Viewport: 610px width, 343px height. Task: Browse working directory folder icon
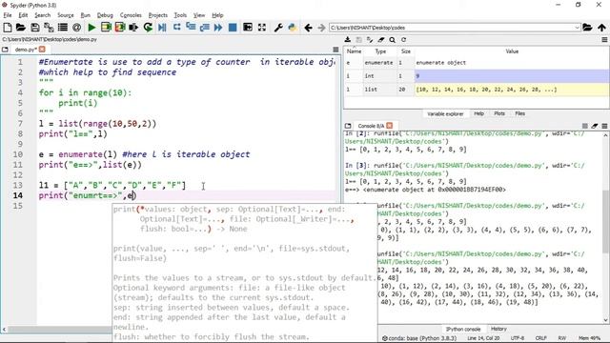click(x=587, y=28)
